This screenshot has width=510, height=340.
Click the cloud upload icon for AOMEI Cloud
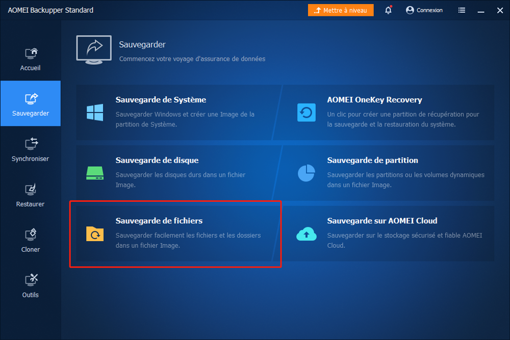307,233
